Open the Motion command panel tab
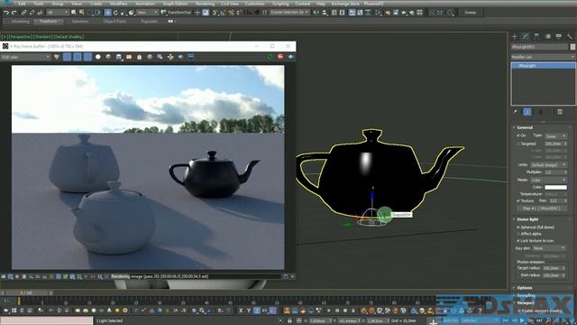The width and height of the screenshot is (577, 325). click(x=548, y=36)
